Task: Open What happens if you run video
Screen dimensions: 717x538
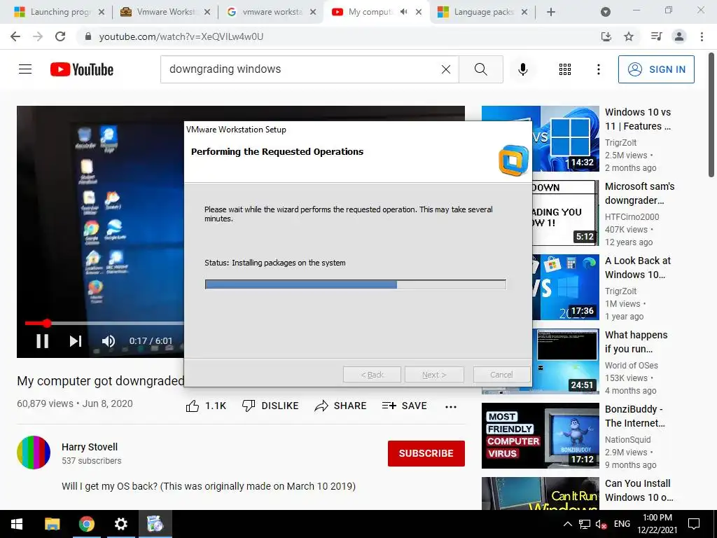Action: [636, 342]
